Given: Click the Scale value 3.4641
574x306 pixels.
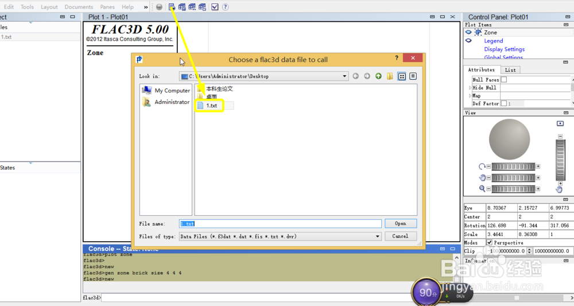Looking at the screenshot, I should tap(501, 234).
